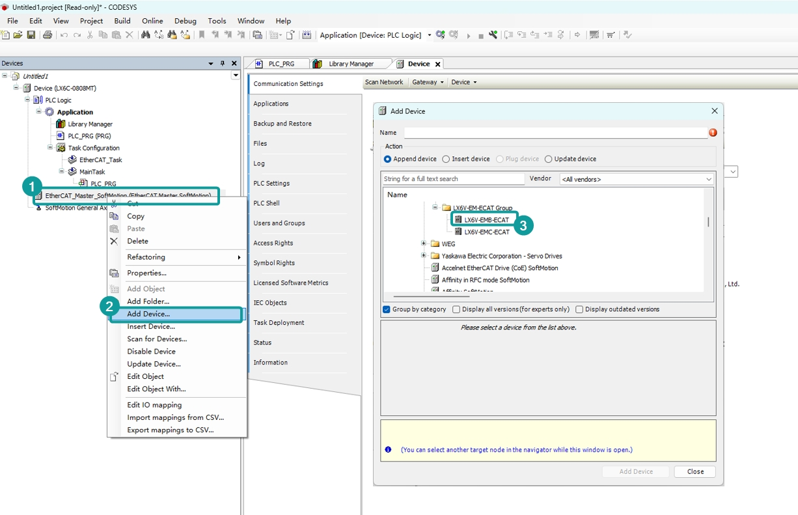Screen dimensions: 798x515
Task: Click the Login gear icon in toolbar
Action: click(x=441, y=35)
